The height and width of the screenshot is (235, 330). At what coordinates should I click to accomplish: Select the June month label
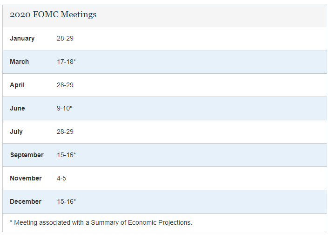pos(18,108)
